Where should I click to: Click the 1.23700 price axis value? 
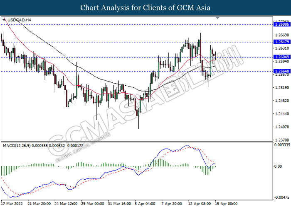(282, 140)
